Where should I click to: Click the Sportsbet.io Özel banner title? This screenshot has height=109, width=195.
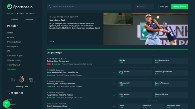[57, 20]
